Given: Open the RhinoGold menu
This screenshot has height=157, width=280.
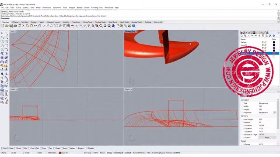Looking at the screenshot, I should tap(109, 8).
